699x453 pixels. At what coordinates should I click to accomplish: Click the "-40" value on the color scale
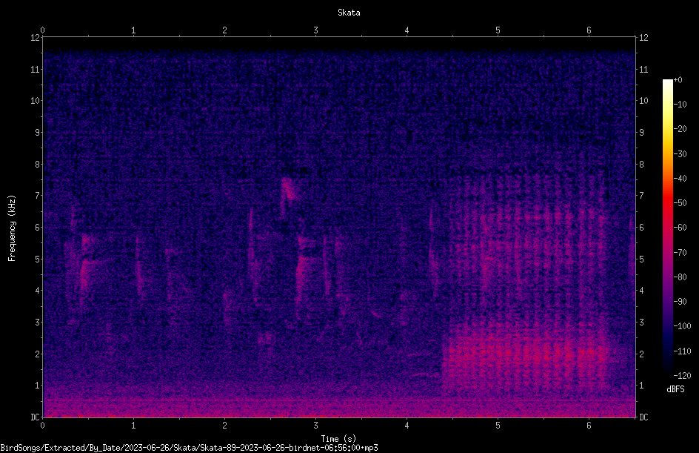point(680,179)
